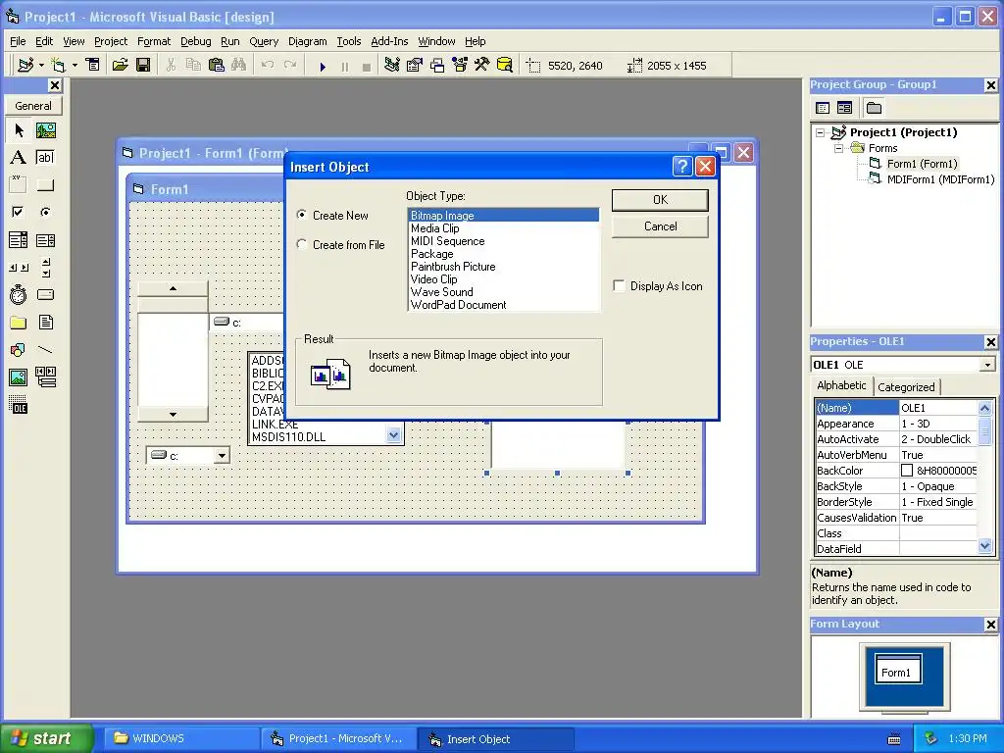Expand the file list dropdown arrow near MSDIS110.DLL
Image resolution: width=1004 pixels, height=753 pixels.
[394, 435]
